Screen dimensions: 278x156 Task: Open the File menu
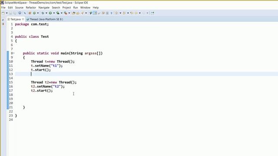(3, 8)
